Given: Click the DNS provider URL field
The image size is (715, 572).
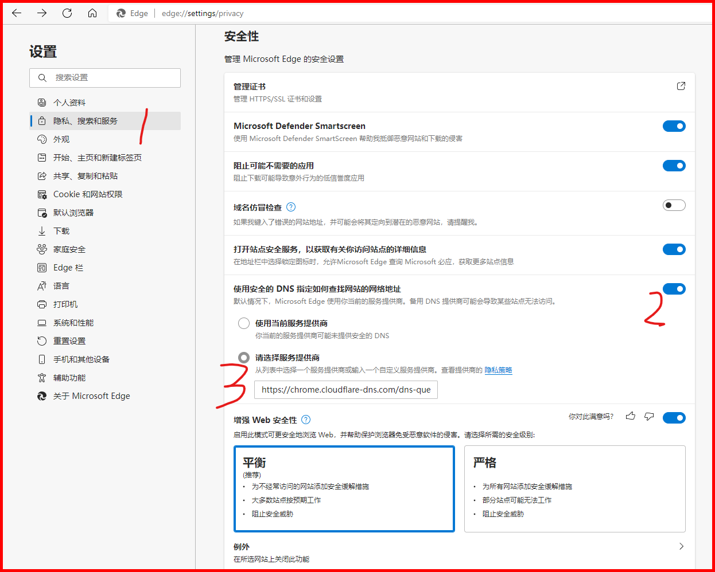Looking at the screenshot, I should pos(346,390).
